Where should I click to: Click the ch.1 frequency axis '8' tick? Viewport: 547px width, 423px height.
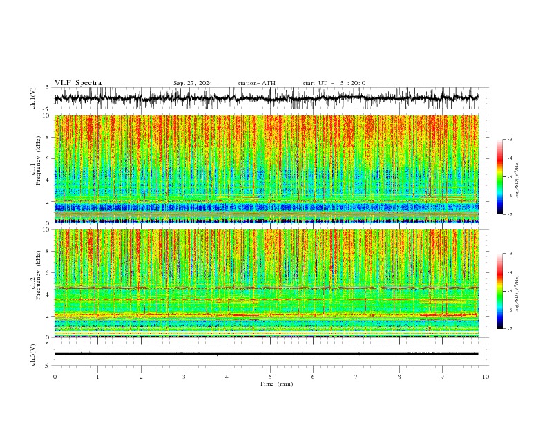(x=48, y=137)
